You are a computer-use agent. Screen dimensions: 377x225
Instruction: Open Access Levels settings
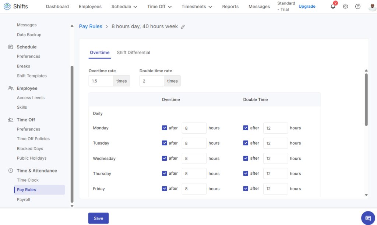pyautogui.click(x=31, y=98)
